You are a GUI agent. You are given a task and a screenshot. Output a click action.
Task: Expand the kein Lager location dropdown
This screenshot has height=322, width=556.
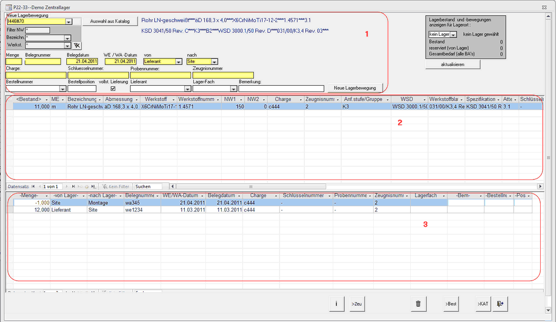453,34
